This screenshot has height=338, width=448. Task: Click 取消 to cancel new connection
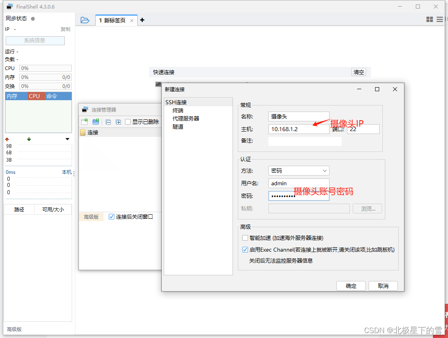point(383,286)
